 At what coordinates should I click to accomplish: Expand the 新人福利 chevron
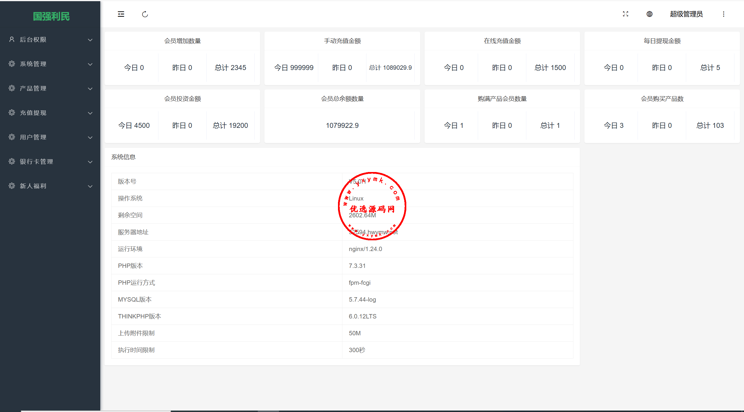(90, 186)
